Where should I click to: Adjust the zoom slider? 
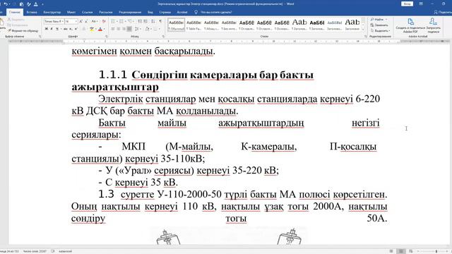(436, 251)
